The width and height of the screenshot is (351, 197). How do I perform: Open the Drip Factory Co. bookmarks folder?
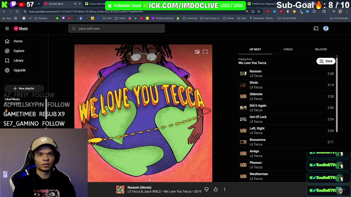point(210,18)
